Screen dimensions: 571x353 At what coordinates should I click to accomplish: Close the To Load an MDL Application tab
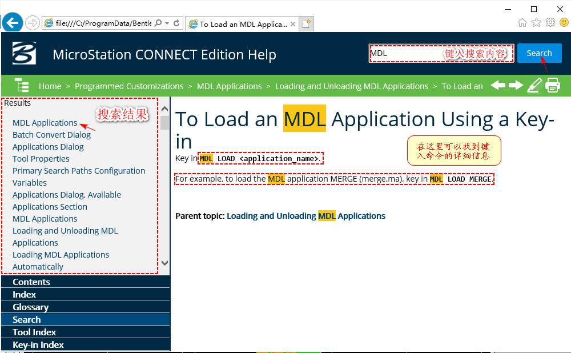click(x=293, y=24)
